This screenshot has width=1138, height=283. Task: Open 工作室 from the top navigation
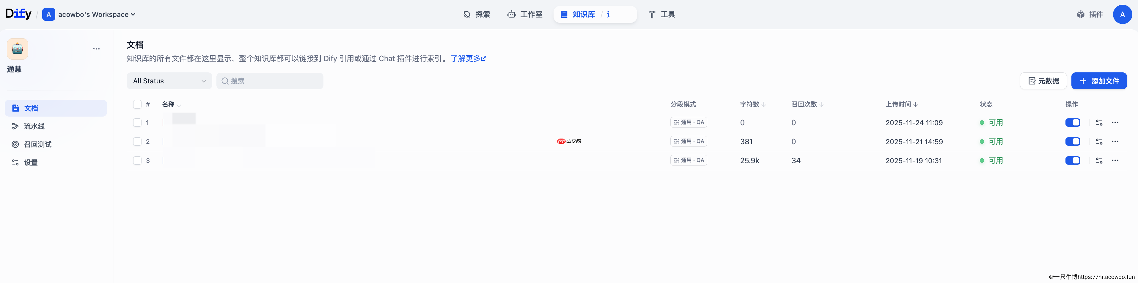(525, 14)
